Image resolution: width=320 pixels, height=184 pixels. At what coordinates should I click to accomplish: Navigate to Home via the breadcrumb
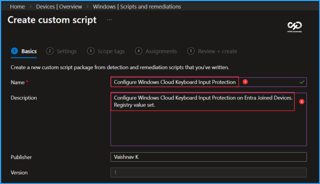(x=17, y=6)
